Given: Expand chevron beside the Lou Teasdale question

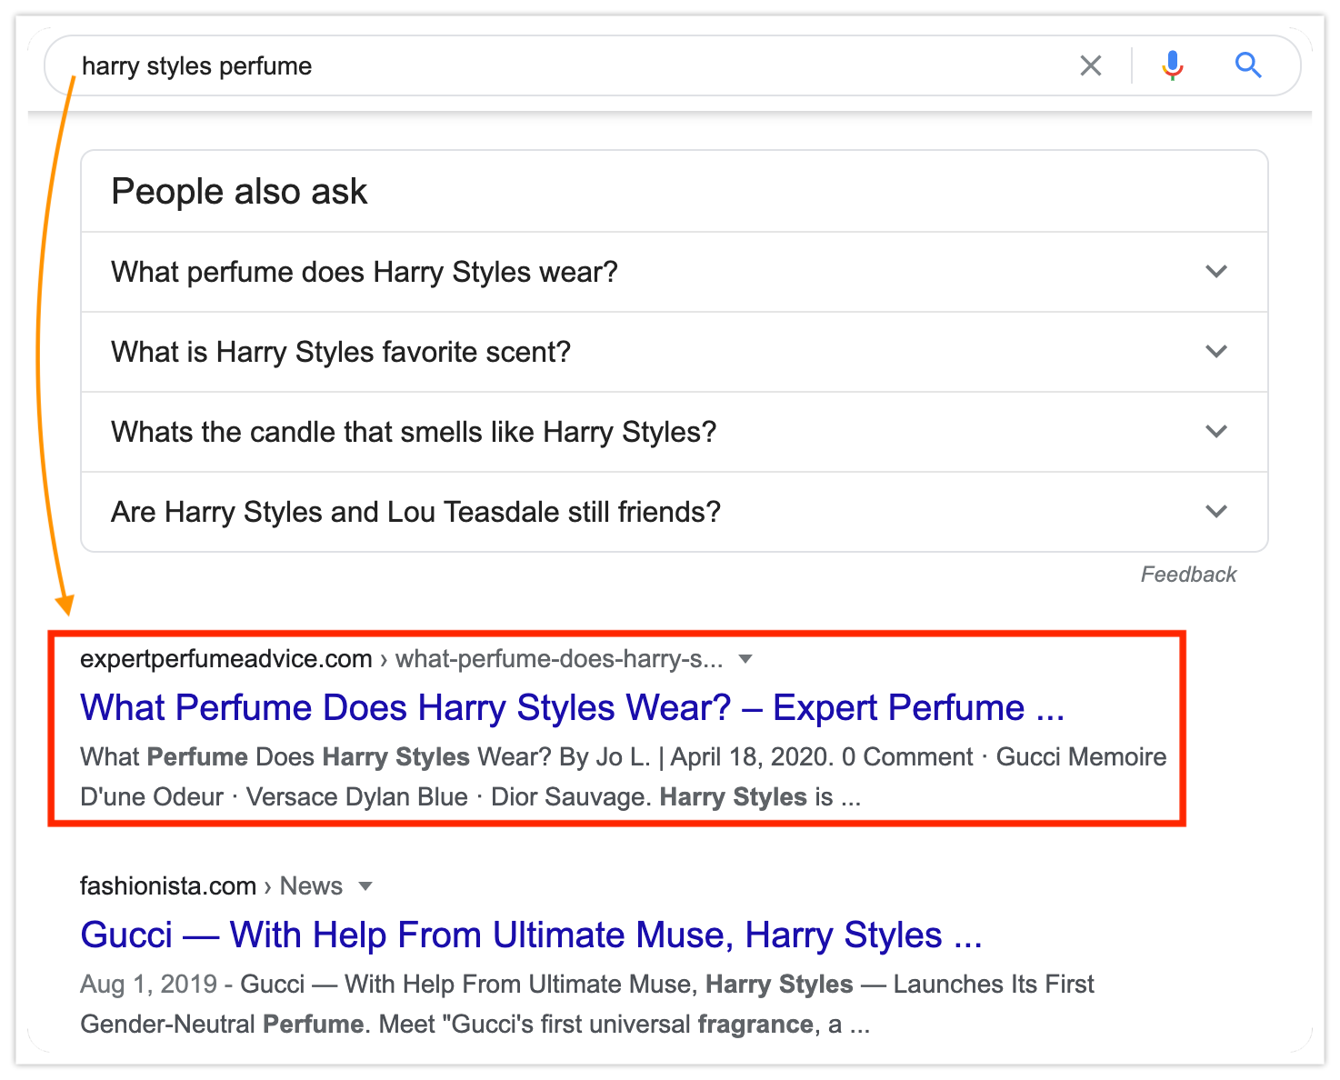Looking at the screenshot, I should click(x=1215, y=512).
